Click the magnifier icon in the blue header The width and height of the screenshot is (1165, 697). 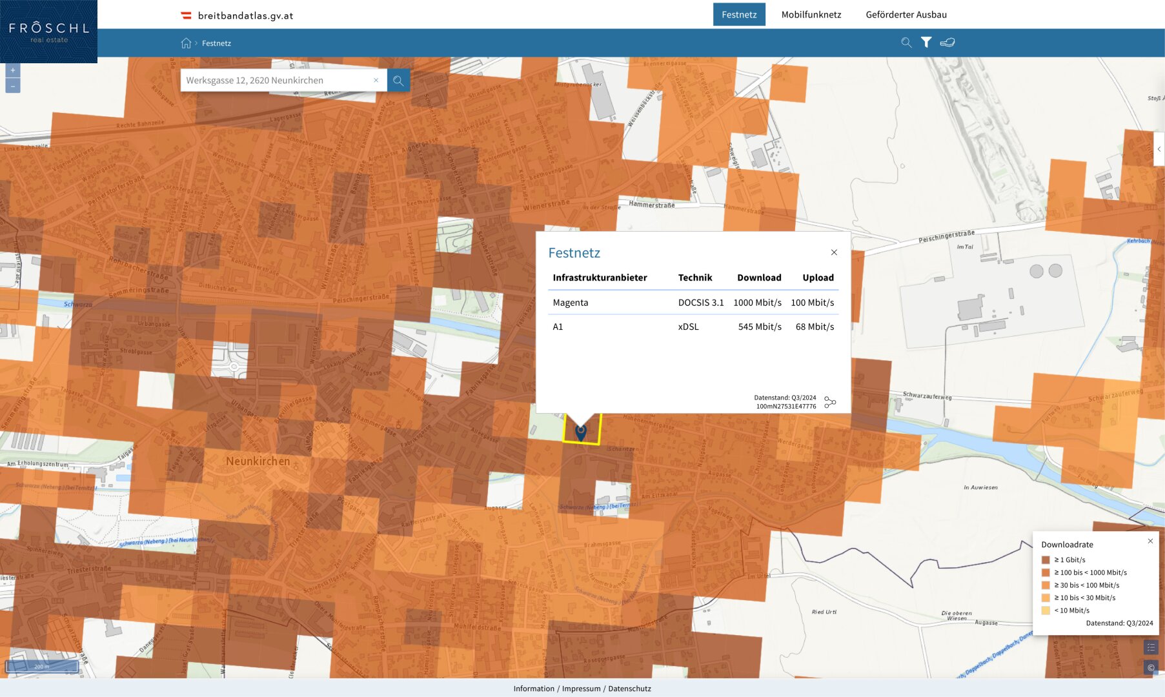(x=906, y=43)
